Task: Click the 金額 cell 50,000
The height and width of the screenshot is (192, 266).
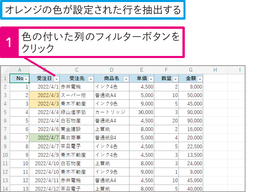Action: pos(191,95)
